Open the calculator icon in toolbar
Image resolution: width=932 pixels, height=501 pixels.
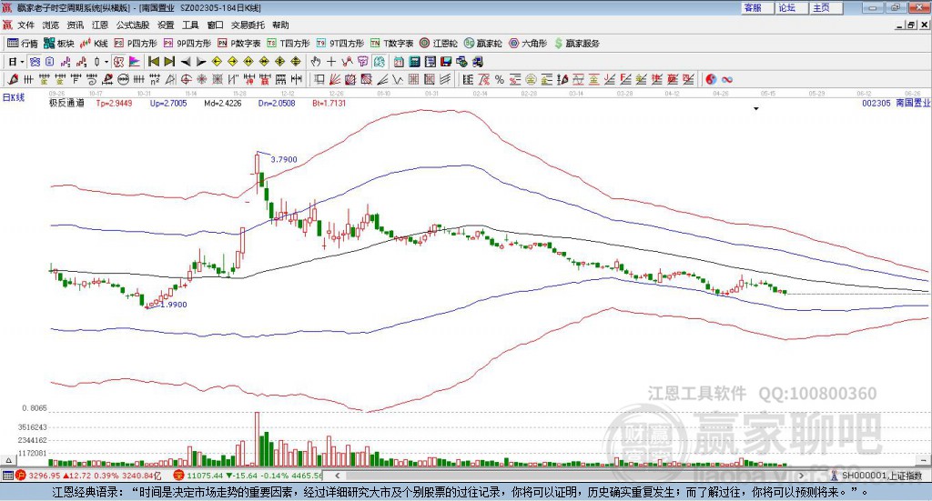[415, 62]
